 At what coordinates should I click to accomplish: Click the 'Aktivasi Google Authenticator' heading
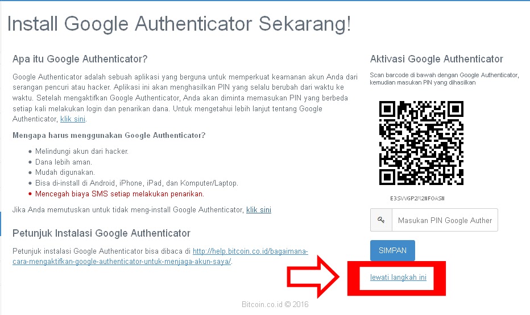pos(436,59)
